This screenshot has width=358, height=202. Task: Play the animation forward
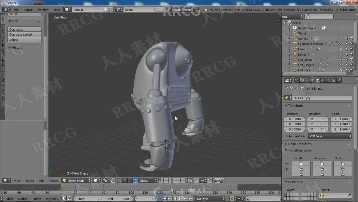pos(180,199)
